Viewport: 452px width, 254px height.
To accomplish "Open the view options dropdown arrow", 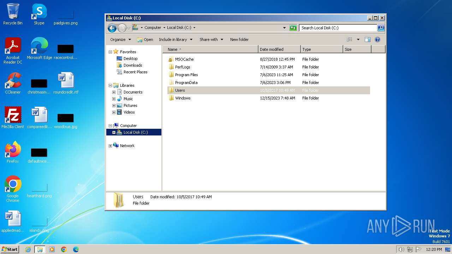I will click(358, 40).
